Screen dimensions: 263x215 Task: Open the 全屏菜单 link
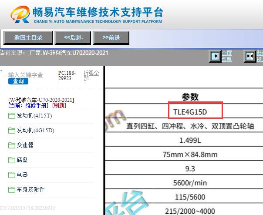[x=227, y=56]
